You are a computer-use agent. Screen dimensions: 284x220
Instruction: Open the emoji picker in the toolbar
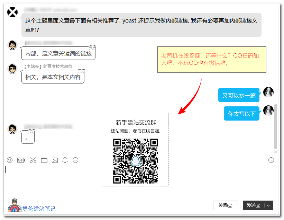10,160
